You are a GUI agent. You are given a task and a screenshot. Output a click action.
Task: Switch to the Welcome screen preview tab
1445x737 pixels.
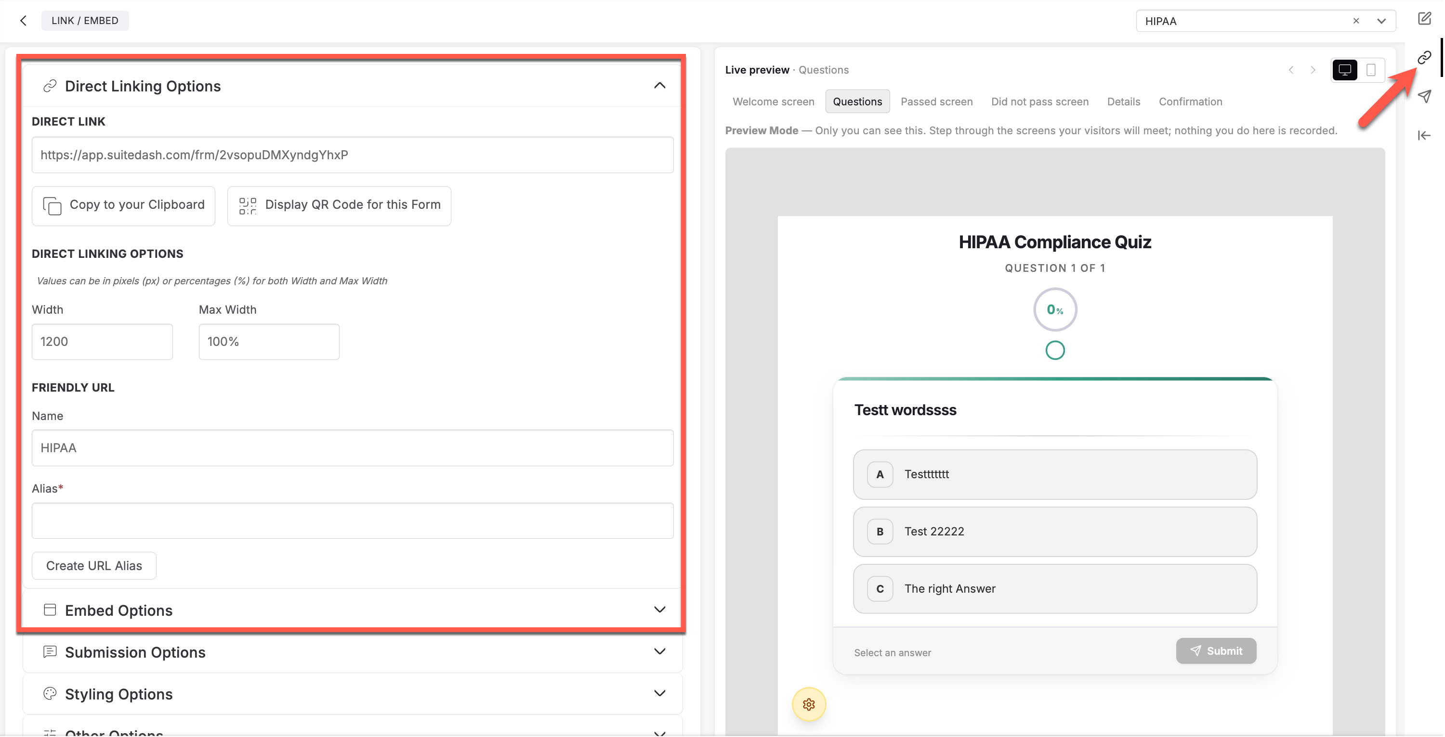click(773, 102)
